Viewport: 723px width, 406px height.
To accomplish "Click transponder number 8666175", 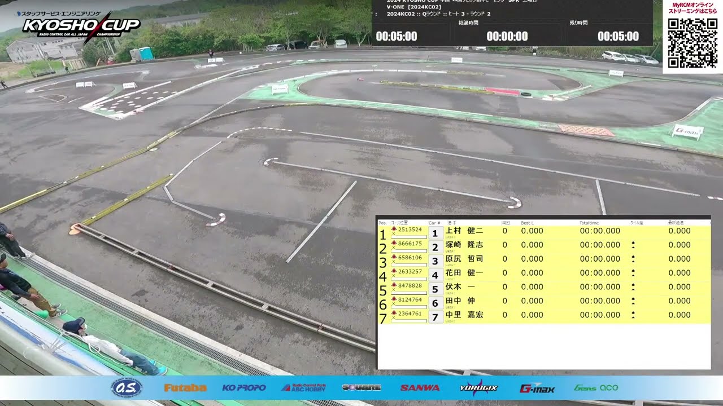I will 410,244.
